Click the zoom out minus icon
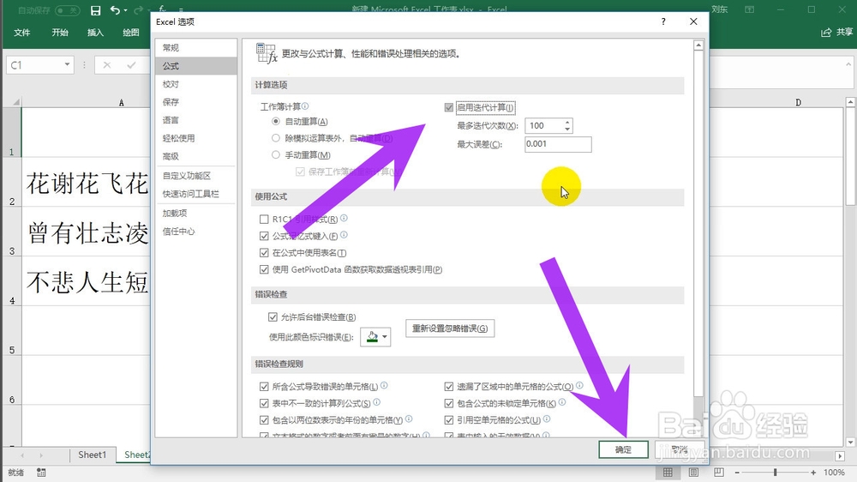Screen dimensions: 857x482 [737, 473]
